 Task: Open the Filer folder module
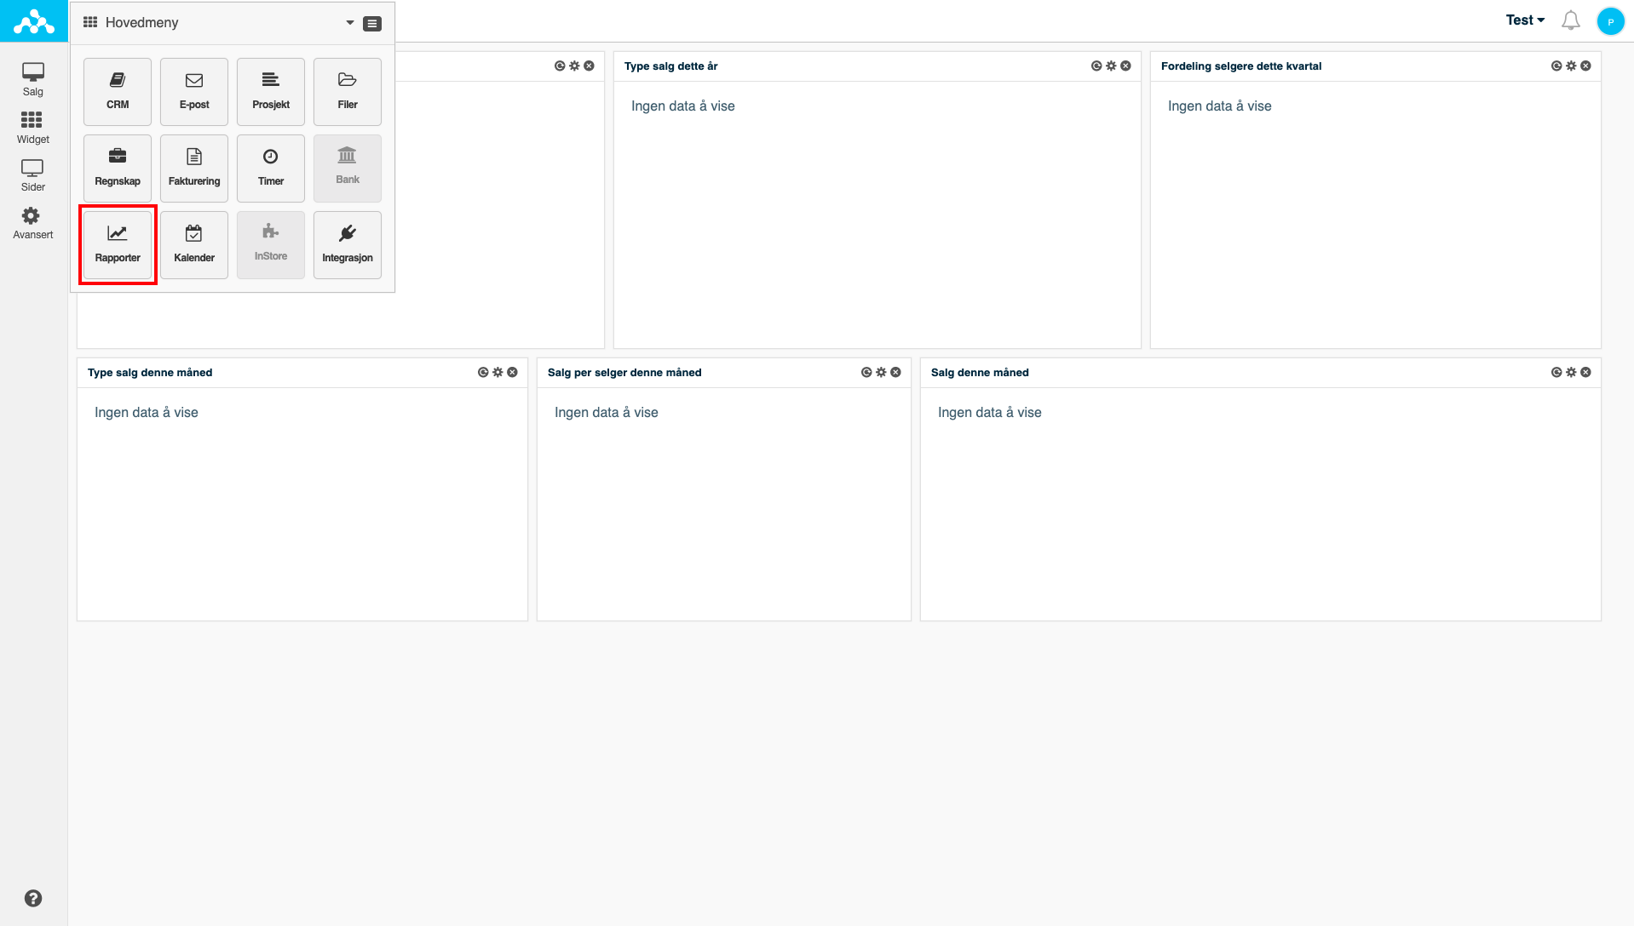(348, 91)
